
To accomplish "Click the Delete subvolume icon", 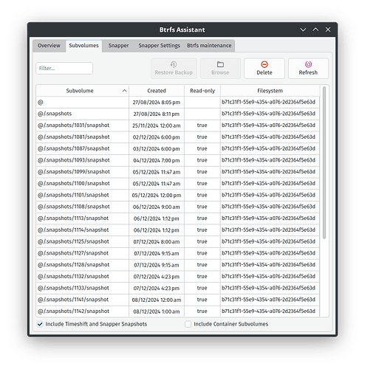I will point(265,64).
